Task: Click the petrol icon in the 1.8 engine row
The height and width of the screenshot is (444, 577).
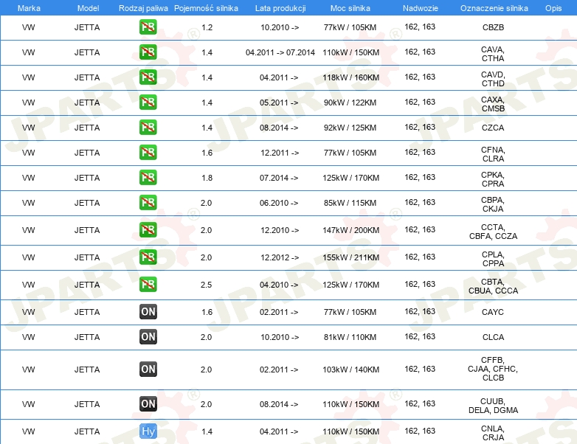Action: (148, 177)
